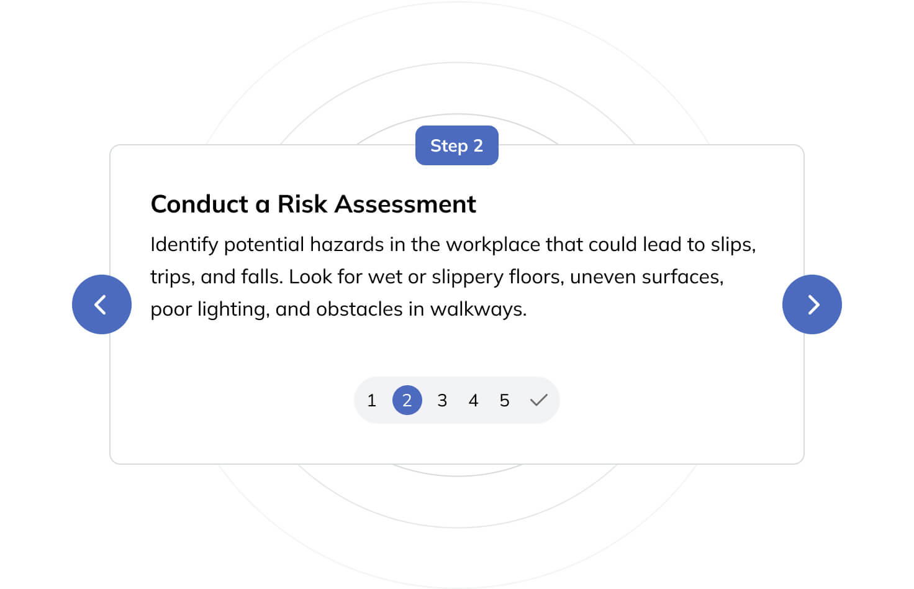This screenshot has width=914, height=589.
Task: Click the right arrow next-step button
Action: coord(812,304)
